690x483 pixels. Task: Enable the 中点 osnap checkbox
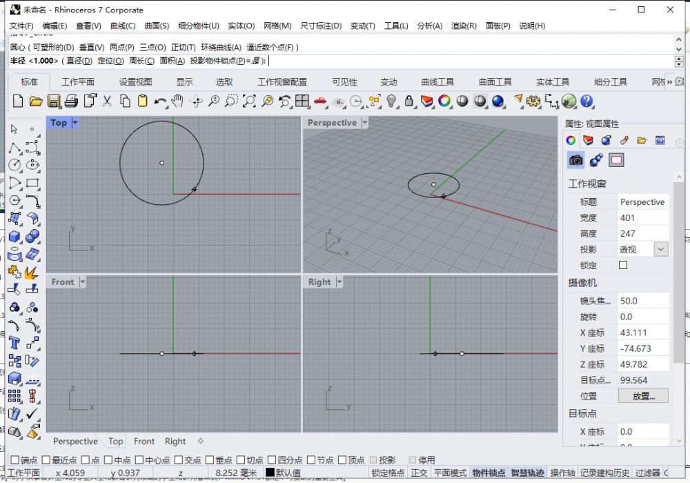coord(108,460)
